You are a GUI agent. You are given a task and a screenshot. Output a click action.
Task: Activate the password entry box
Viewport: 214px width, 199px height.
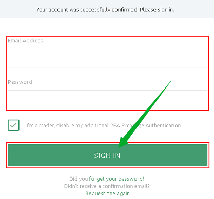107,99
